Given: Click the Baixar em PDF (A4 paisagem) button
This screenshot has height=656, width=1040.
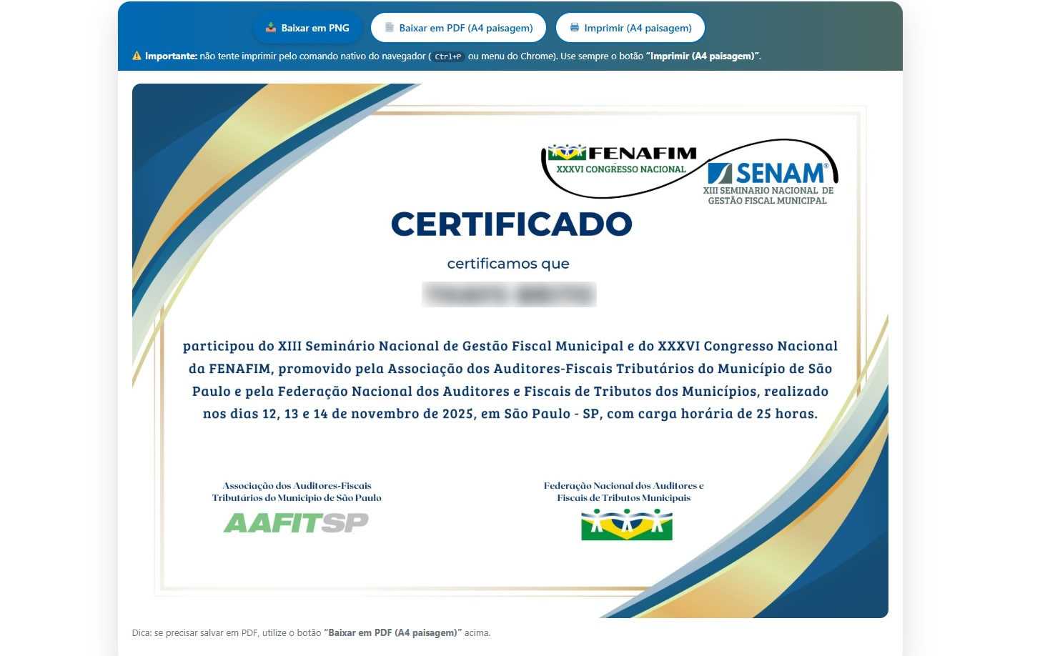Looking at the screenshot, I should (x=458, y=27).
